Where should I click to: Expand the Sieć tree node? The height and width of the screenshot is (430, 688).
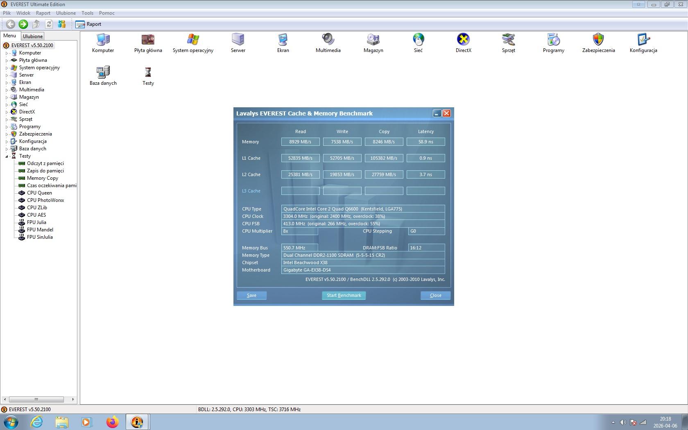[x=7, y=105]
